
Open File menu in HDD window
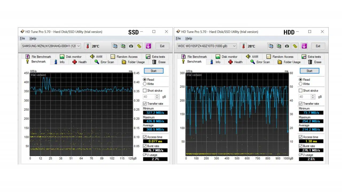tap(178, 38)
